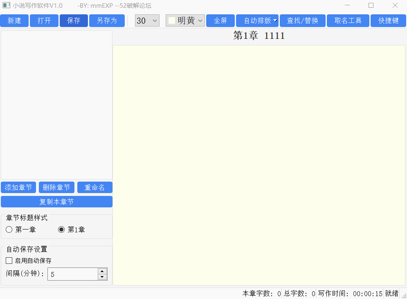Increase the autosave interval with up arrow

(102, 271)
